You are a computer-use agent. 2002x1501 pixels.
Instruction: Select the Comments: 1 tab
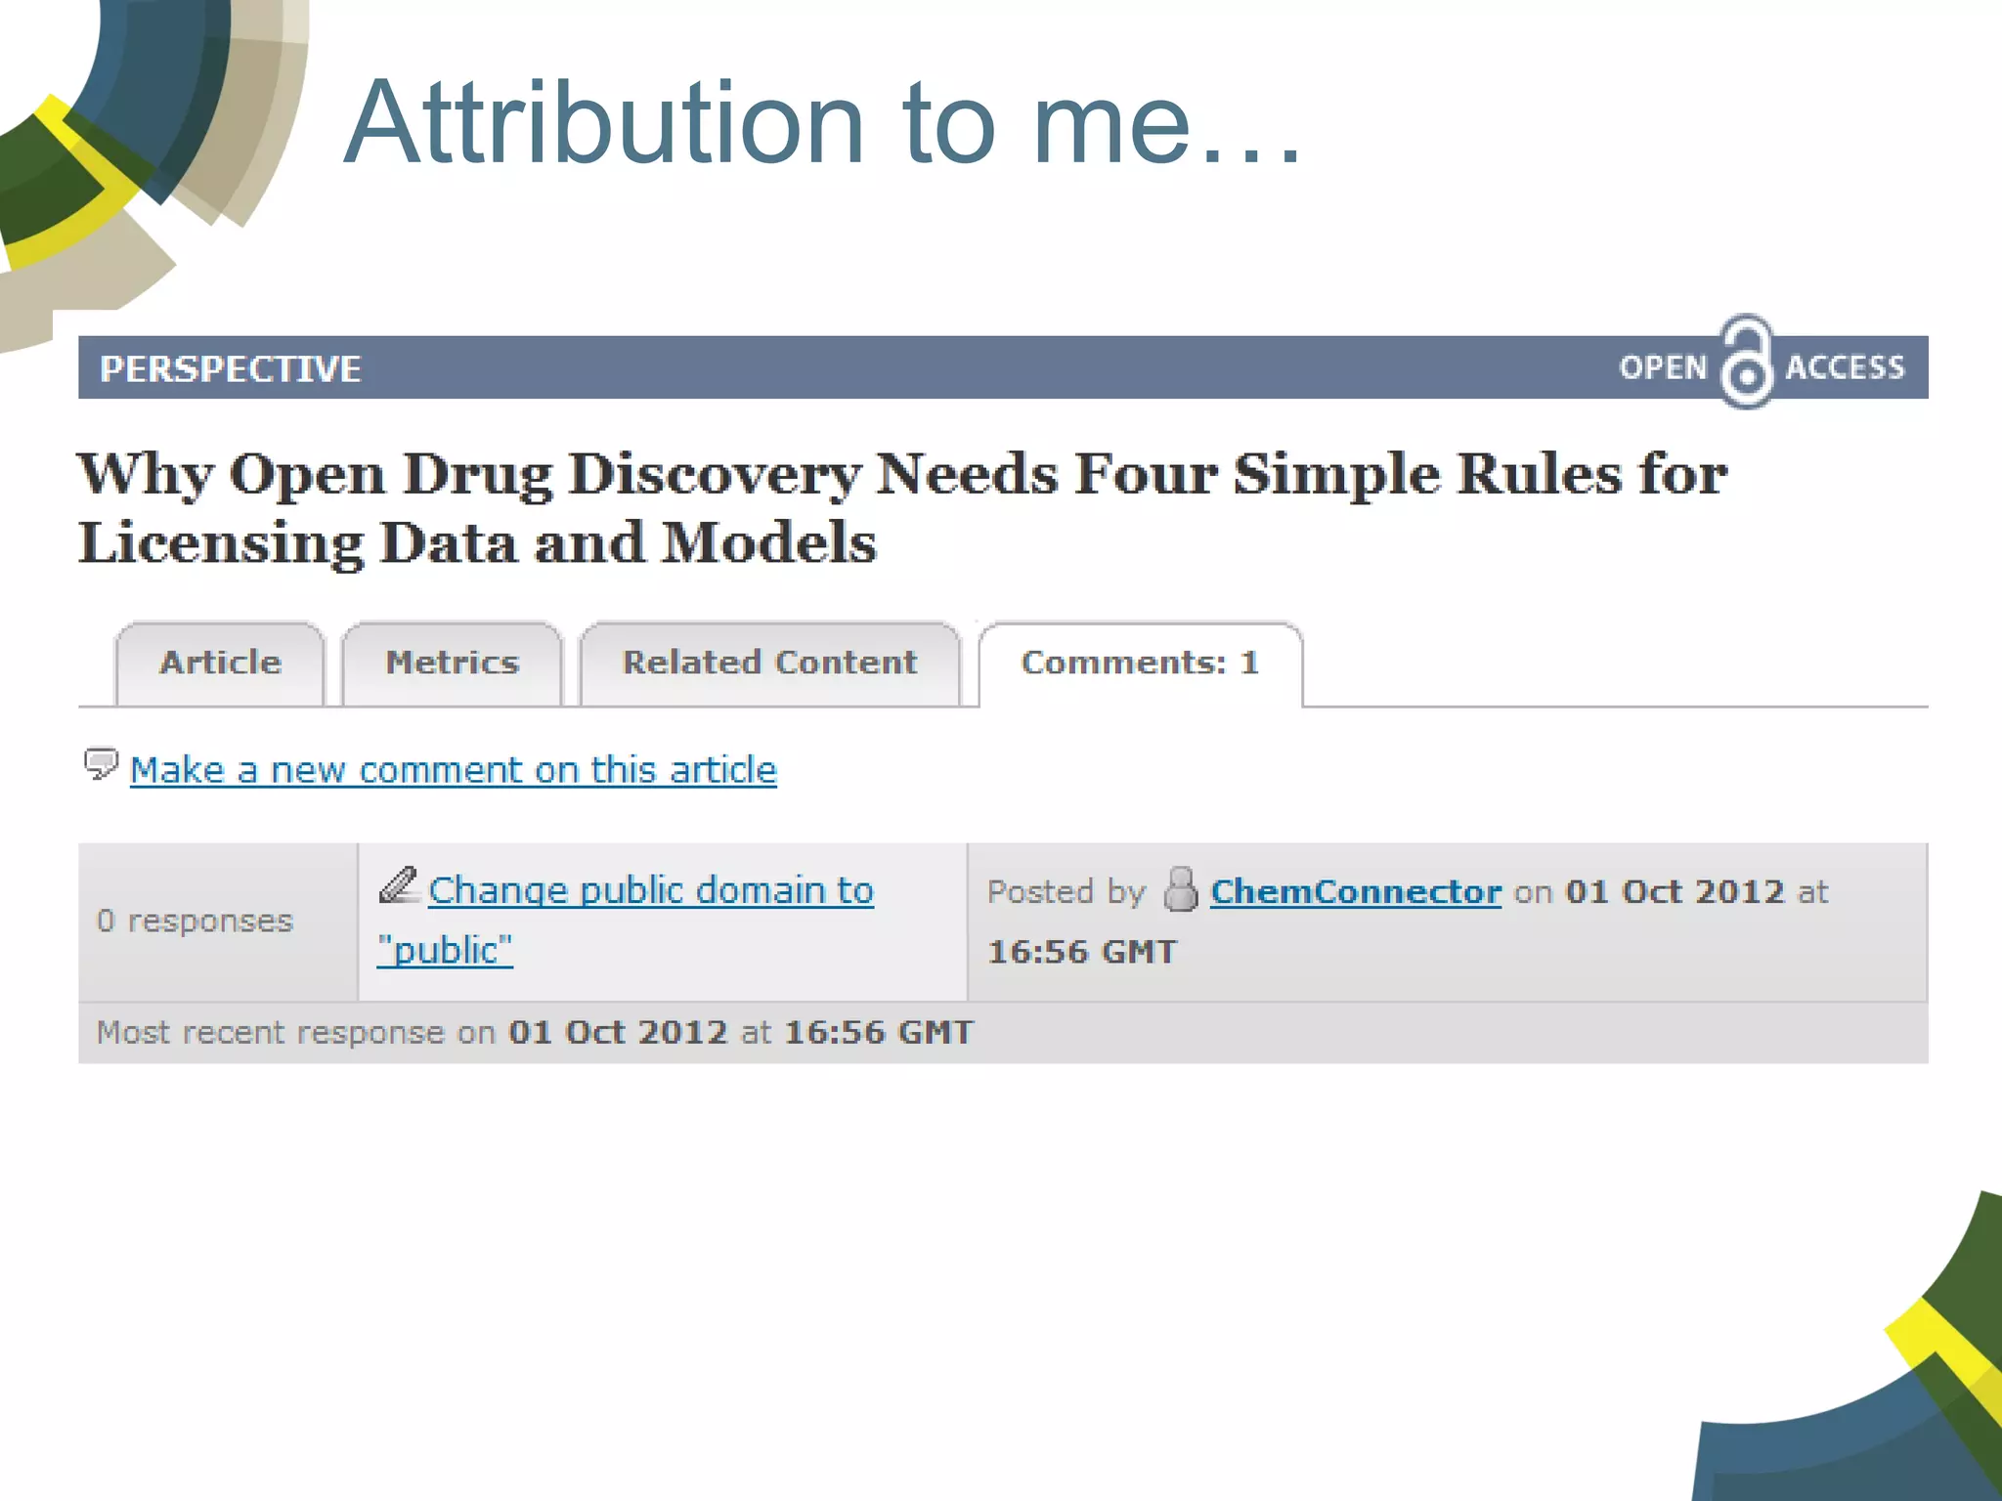[x=1140, y=664]
